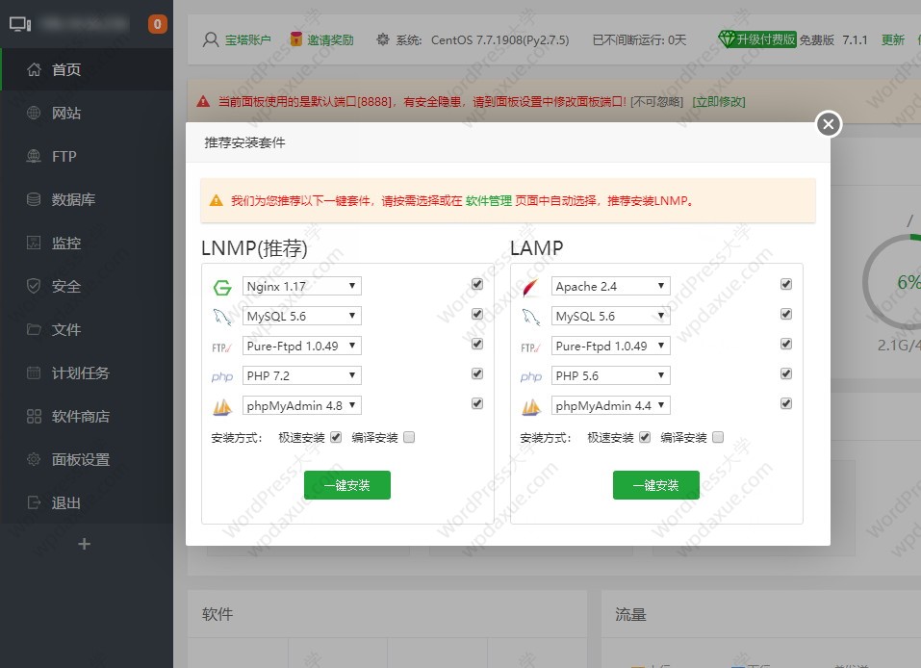
Task: Click the monitor icon at sidebar top
Action: (x=20, y=24)
